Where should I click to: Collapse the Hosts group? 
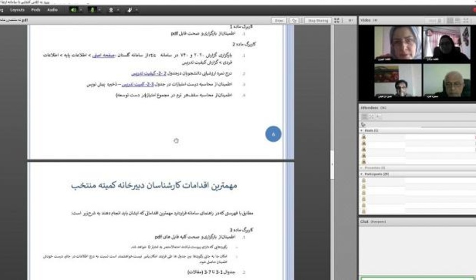tap(362, 130)
